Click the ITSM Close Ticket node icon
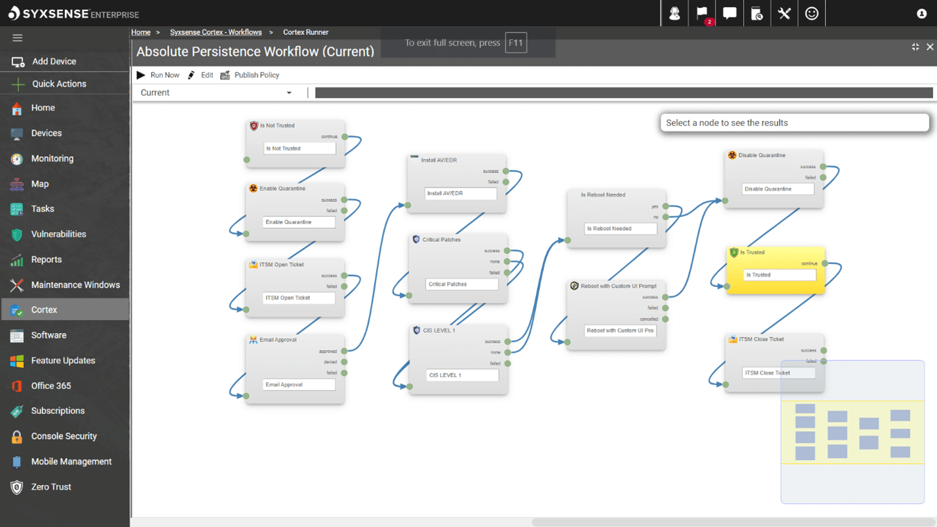937x527 pixels. coord(733,340)
